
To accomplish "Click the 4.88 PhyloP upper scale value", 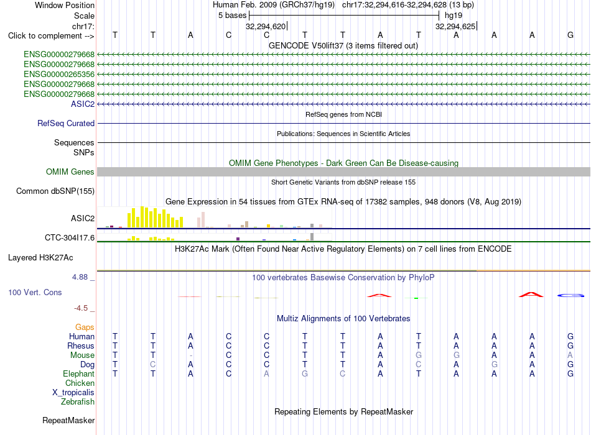I will [80, 277].
